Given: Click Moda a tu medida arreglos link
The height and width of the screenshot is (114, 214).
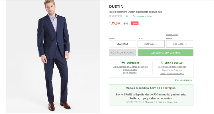Looking at the screenshot, I should tap(151, 88).
